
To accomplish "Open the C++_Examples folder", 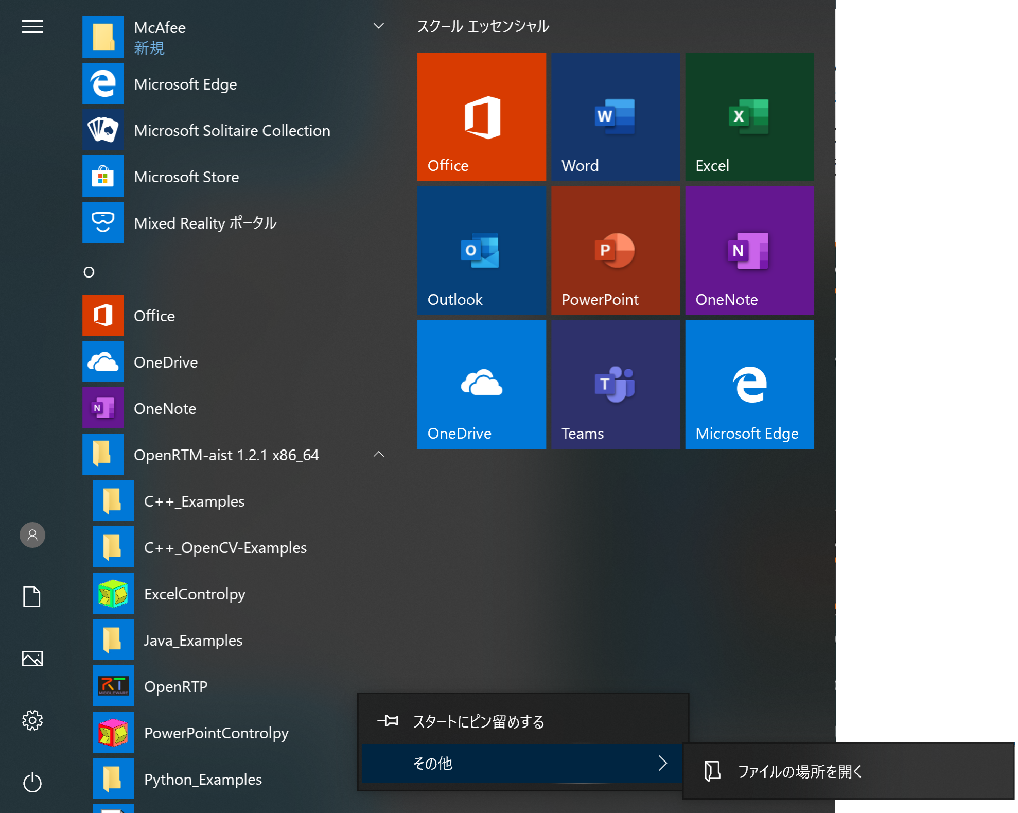I will [x=241, y=500].
